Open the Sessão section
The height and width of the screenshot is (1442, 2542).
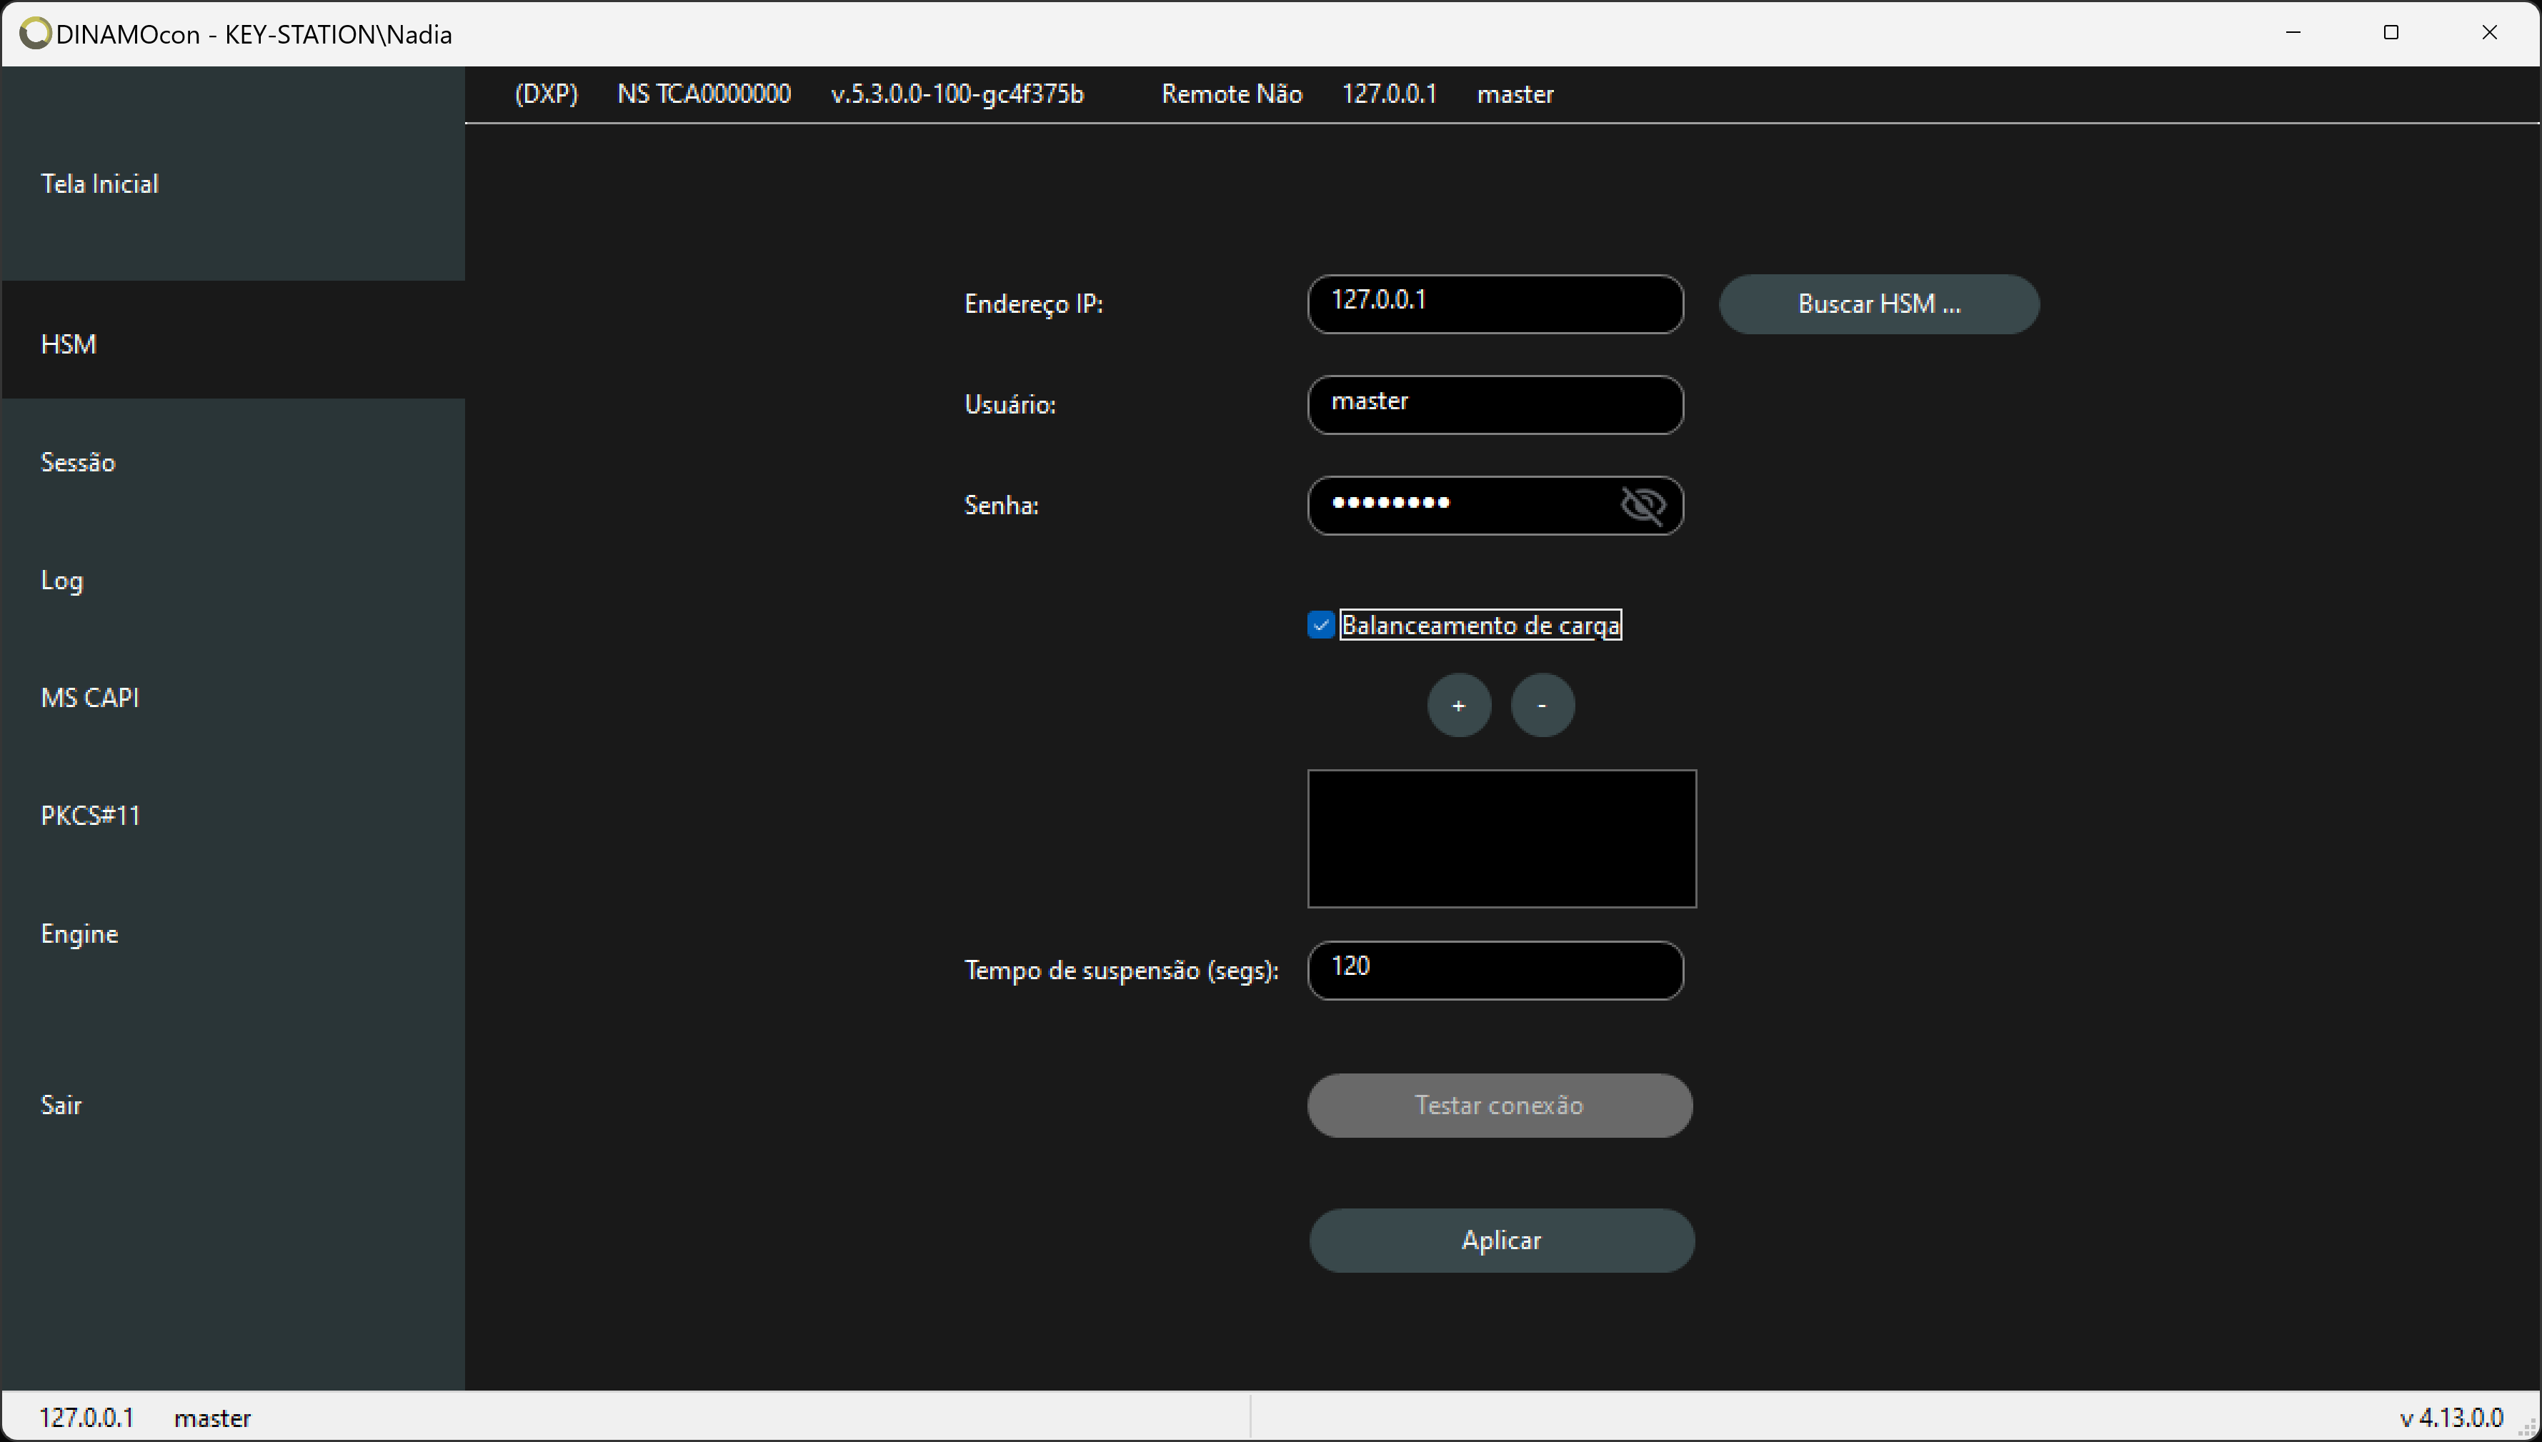tap(79, 461)
